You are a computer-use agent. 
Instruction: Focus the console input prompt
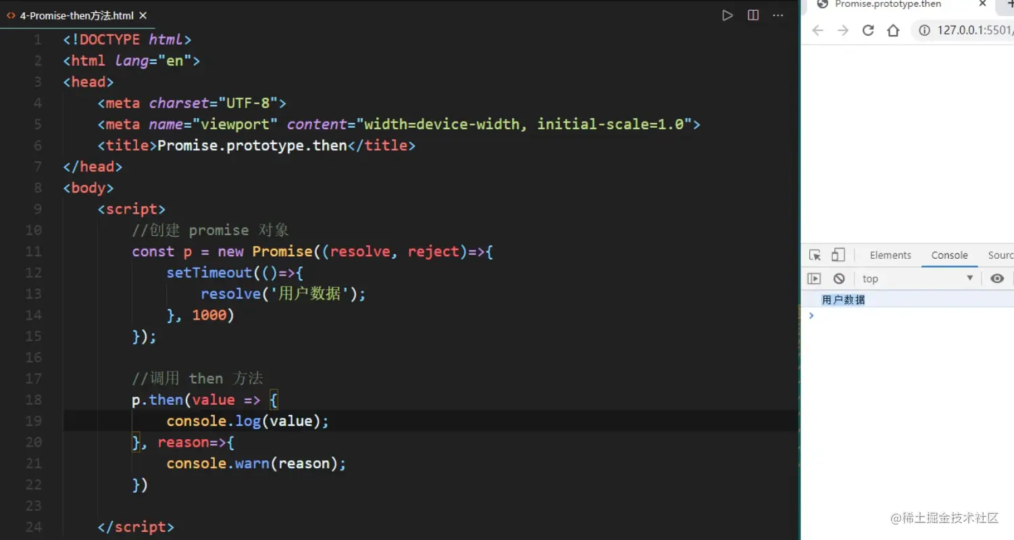click(913, 316)
